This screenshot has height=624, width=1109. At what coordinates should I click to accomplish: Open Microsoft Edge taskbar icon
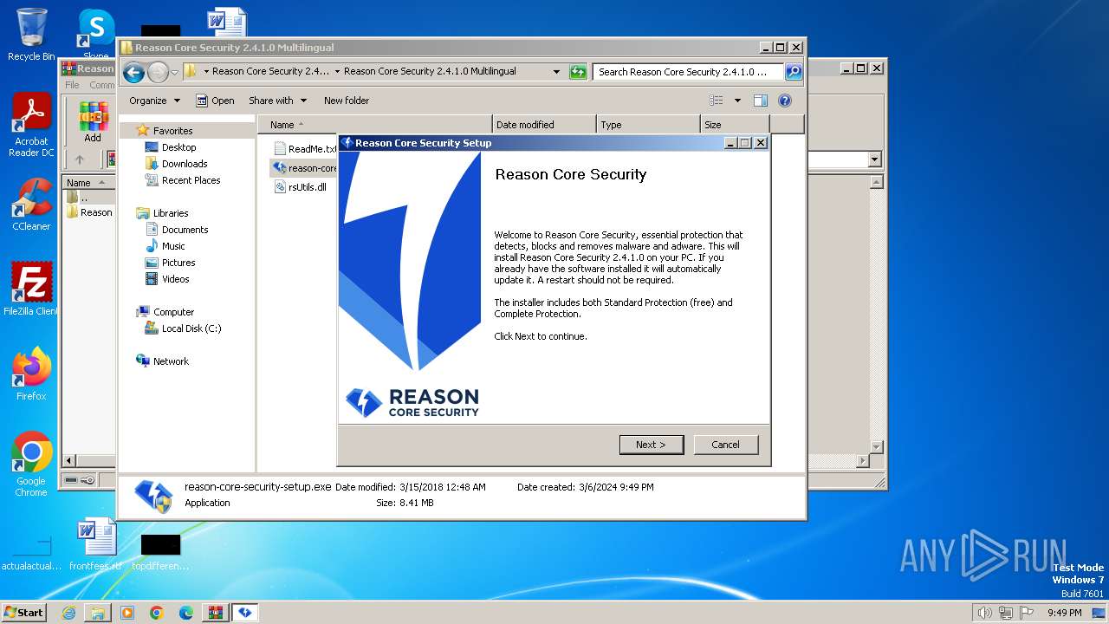[186, 613]
